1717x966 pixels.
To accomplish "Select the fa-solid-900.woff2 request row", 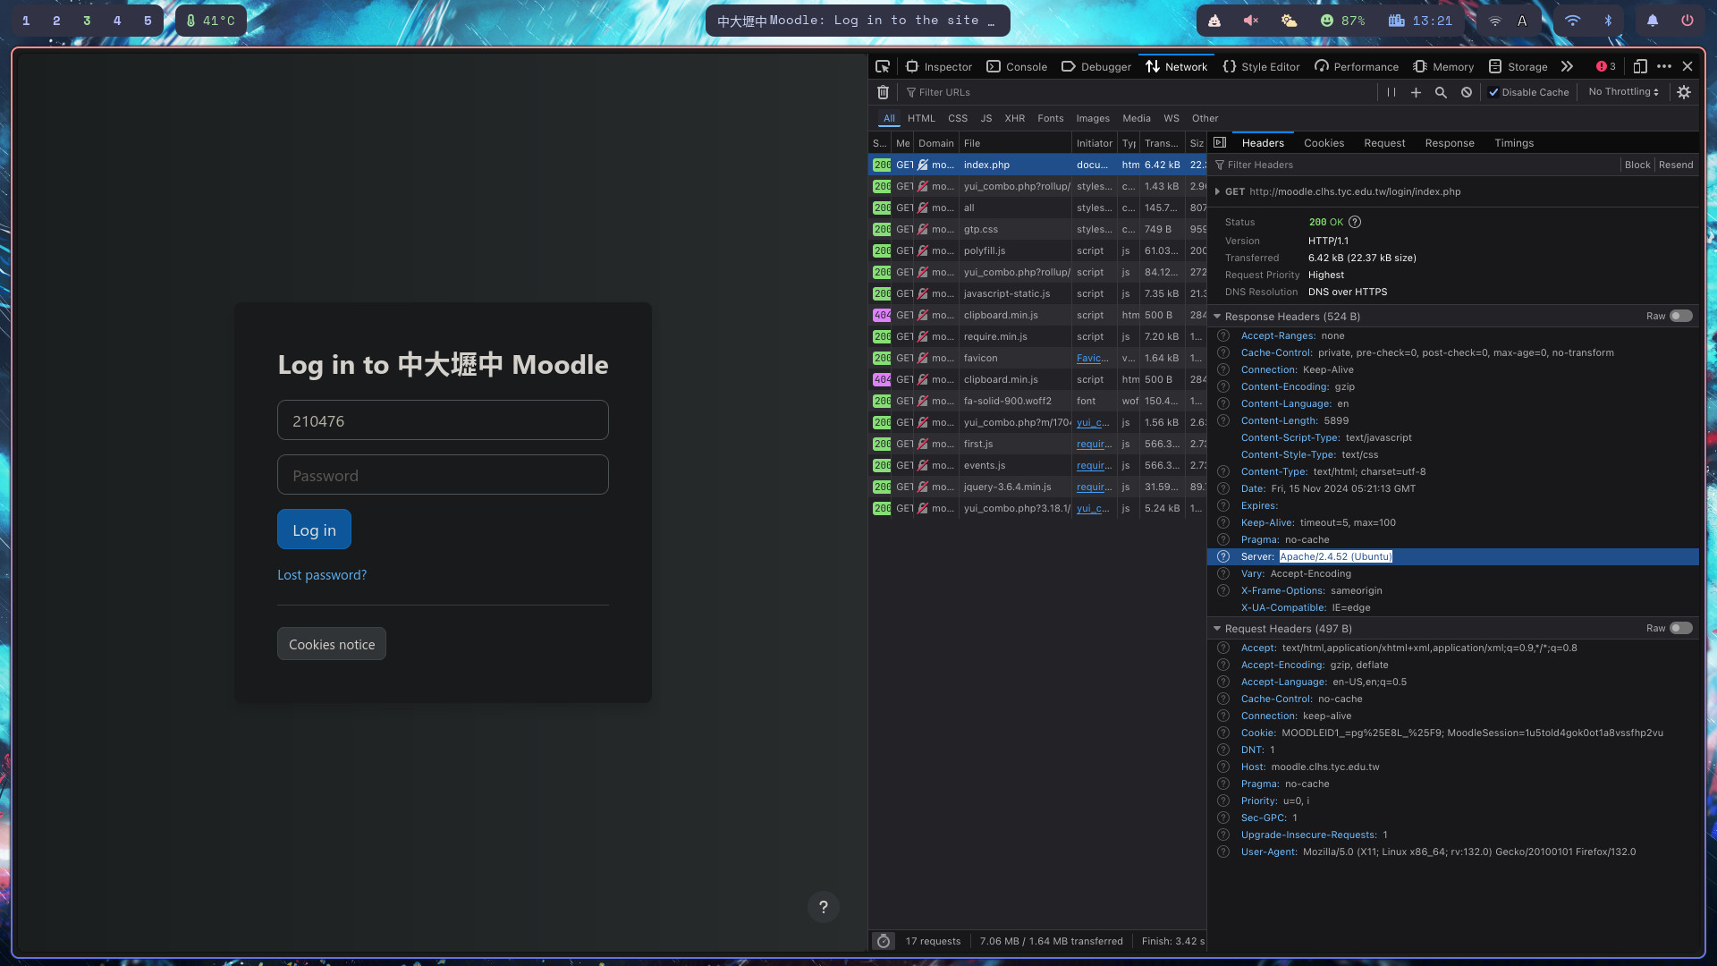I will click(x=1037, y=401).
